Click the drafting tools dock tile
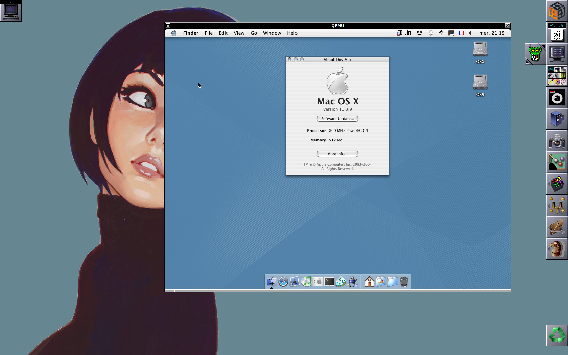The width and height of the screenshot is (568, 355). point(557,227)
